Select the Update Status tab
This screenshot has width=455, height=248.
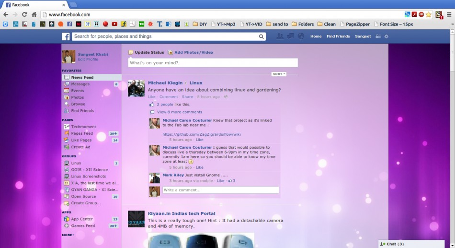[146, 52]
